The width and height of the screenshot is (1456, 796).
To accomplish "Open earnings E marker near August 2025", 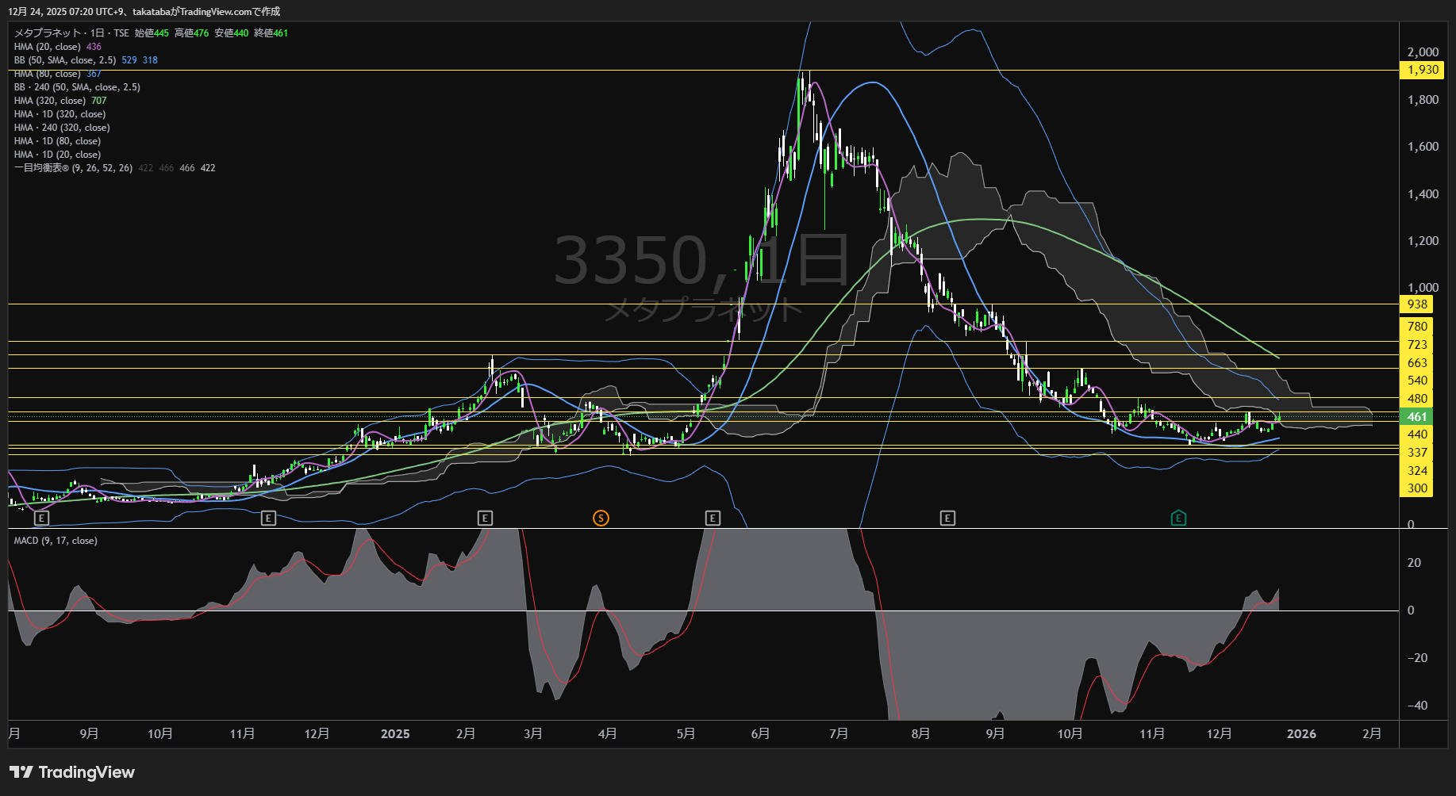I will point(947,519).
